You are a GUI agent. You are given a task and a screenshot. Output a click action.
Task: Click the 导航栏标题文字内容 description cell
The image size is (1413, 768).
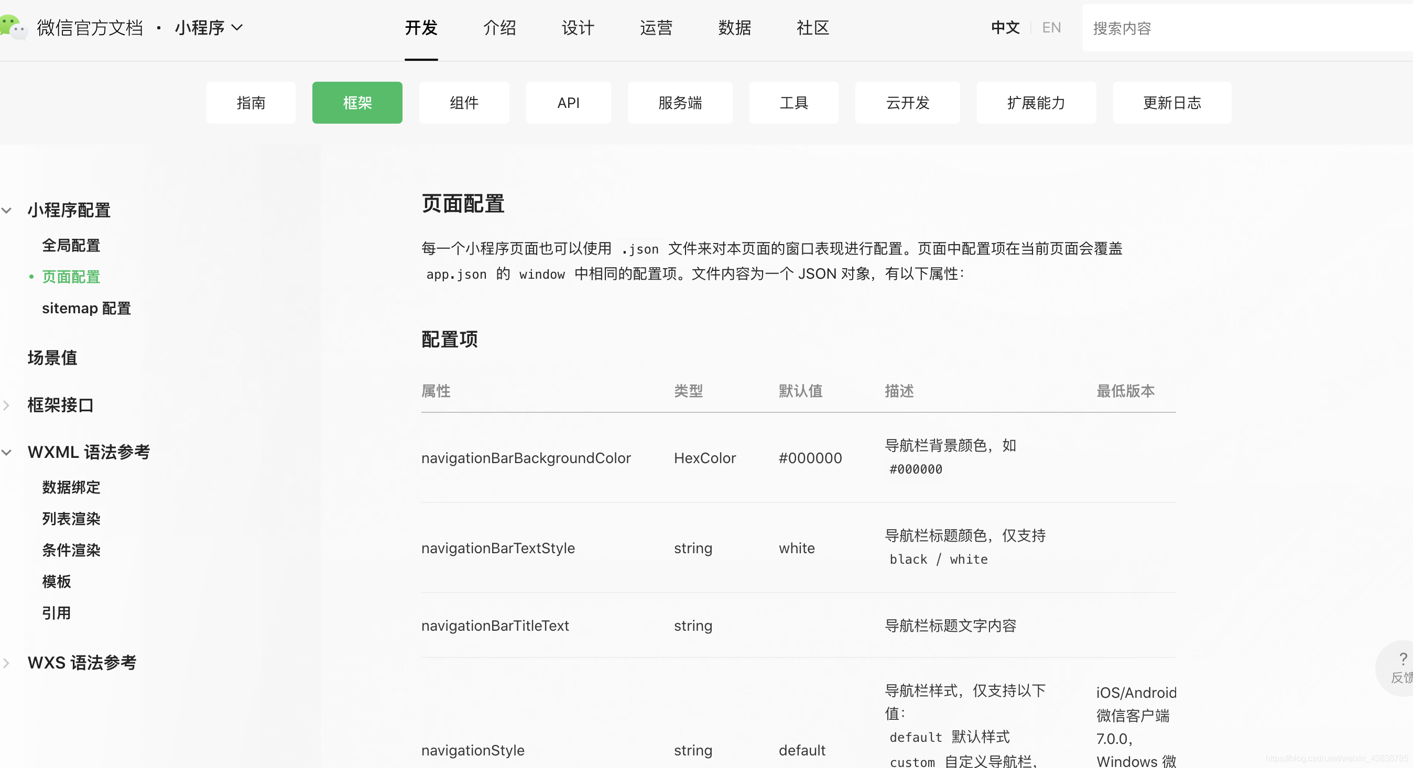(951, 626)
